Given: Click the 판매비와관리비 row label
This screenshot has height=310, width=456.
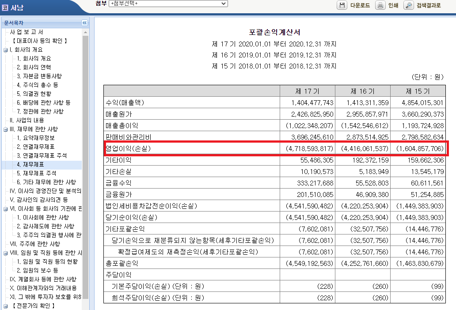Looking at the screenshot, I should (128, 137).
